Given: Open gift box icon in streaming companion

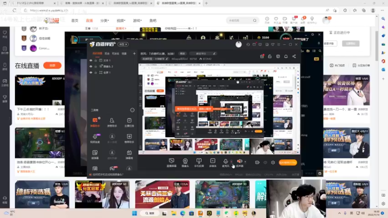Looking at the screenshot, I should tap(262, 56).
